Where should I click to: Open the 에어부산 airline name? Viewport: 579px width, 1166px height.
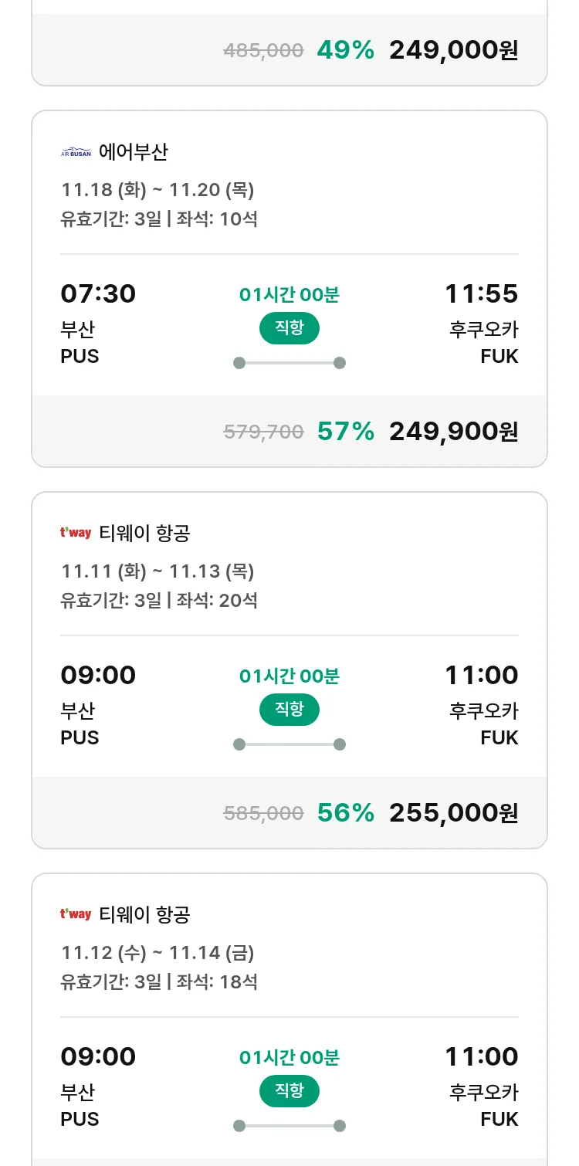pos(134,152)
